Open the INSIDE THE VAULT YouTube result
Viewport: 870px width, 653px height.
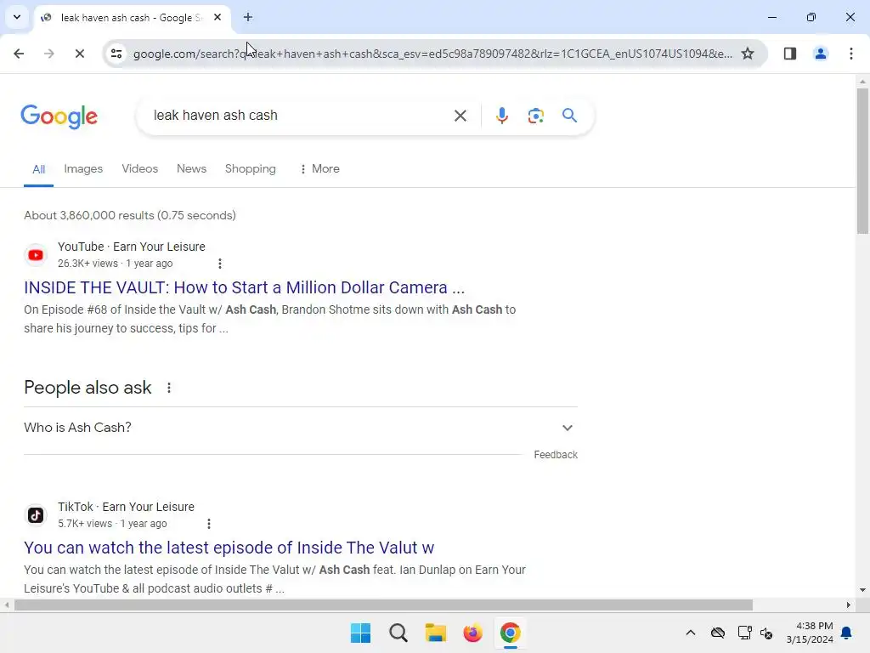point(244,287)
